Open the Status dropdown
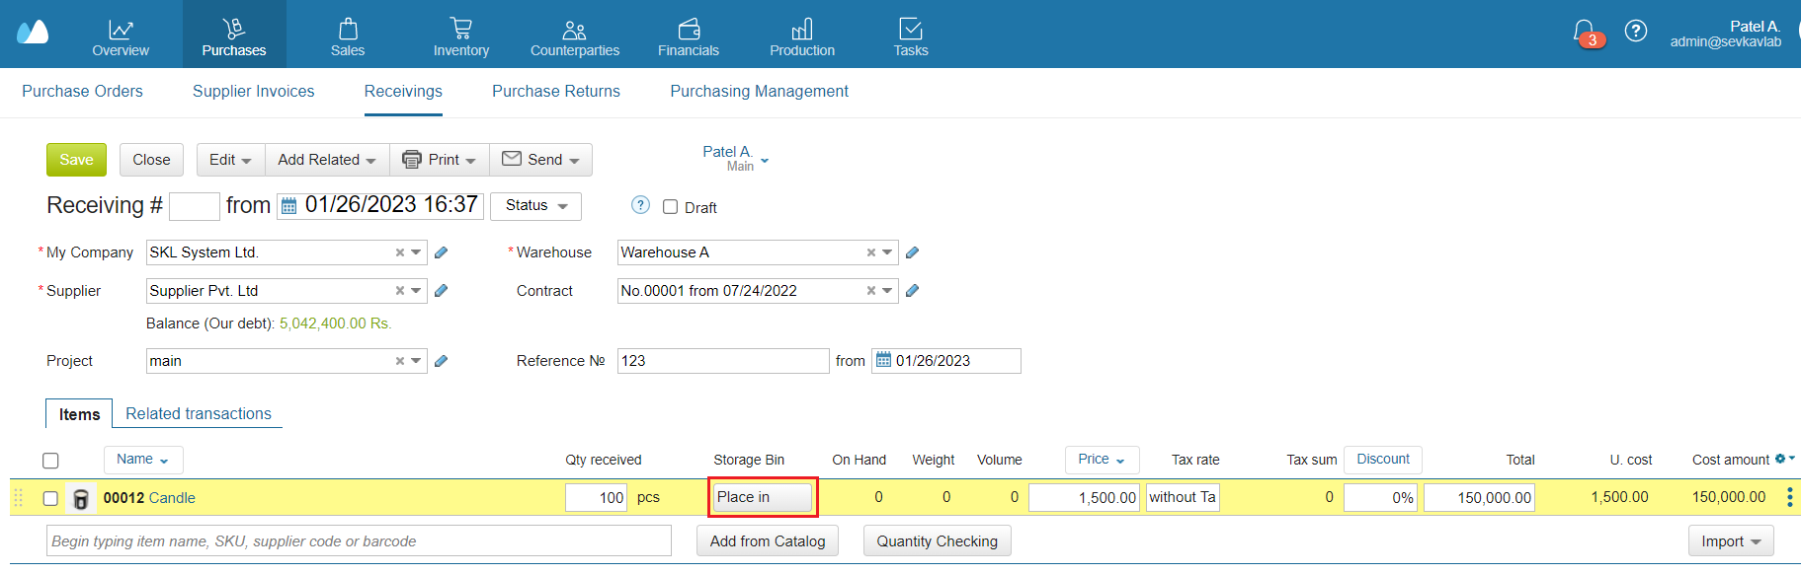 [535, 205]
